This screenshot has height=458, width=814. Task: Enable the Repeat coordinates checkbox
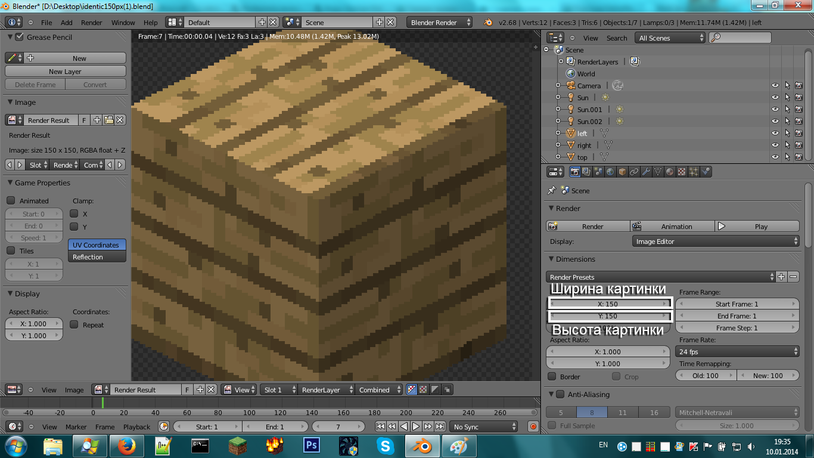click(x=74, y=324)
